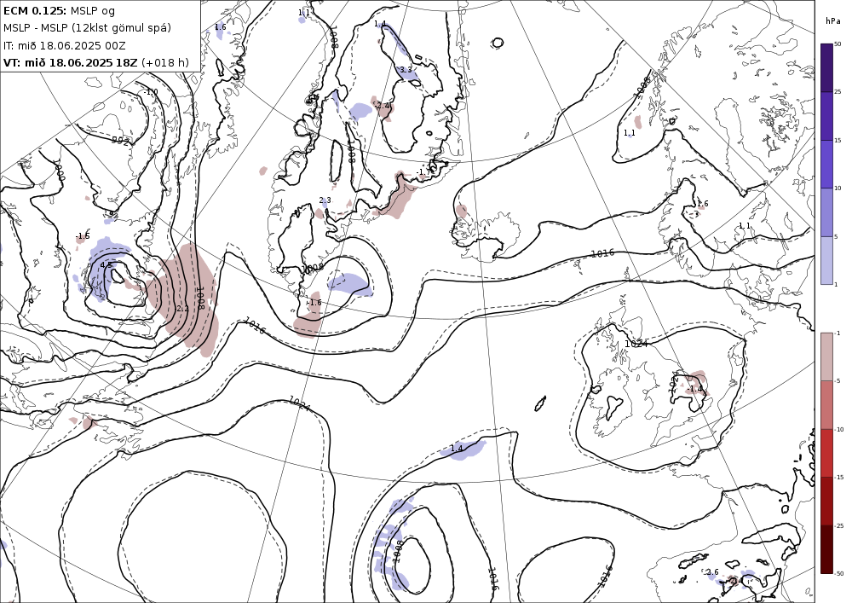The width and height of the screenshot is (852, 603).
Task: Click the purple 15–25 hPa legend segment
Action: coord(826,116)
